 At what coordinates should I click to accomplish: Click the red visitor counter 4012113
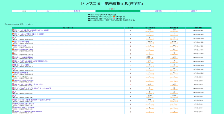(x=111, y=9)
